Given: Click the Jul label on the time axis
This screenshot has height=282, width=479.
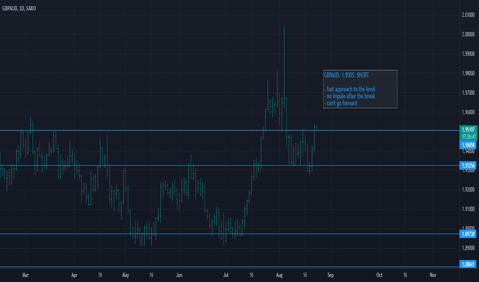Looking at the screenshot, I should pyautogui.click(x=226, y=275).
